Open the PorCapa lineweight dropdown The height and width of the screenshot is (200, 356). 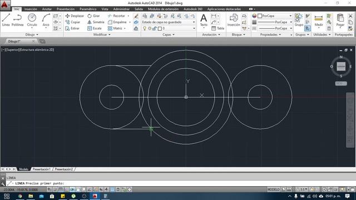click(275, 22)
